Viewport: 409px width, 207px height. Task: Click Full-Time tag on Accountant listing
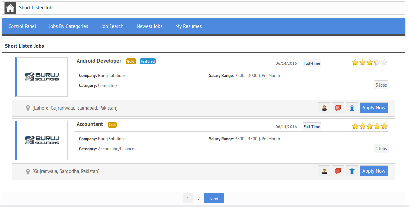pyautogui.click(x=312, y=127)
